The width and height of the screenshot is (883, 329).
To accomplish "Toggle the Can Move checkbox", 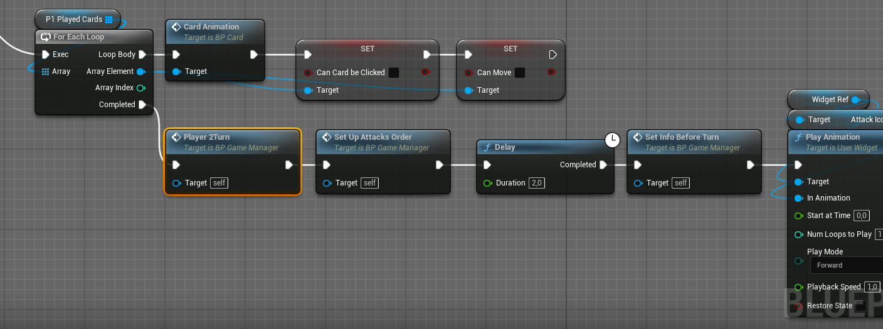I will pyautogui.click(x=520, y=73).
